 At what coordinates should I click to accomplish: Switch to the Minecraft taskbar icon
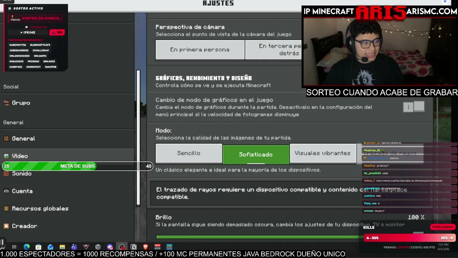169,247
